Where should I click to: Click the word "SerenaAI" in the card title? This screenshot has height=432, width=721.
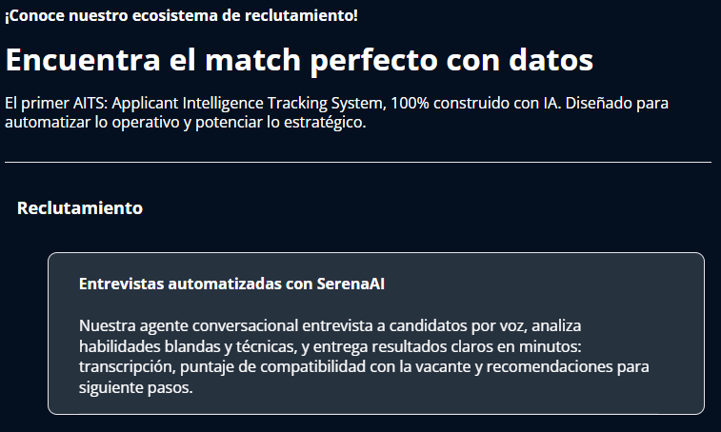coord(350,284)
